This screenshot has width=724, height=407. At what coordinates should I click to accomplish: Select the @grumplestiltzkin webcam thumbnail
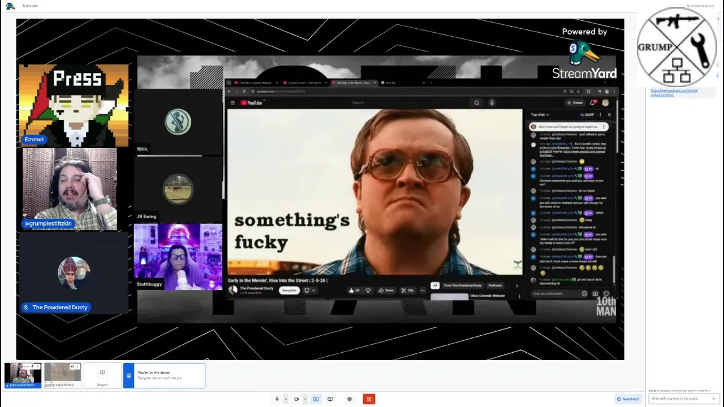23,375
